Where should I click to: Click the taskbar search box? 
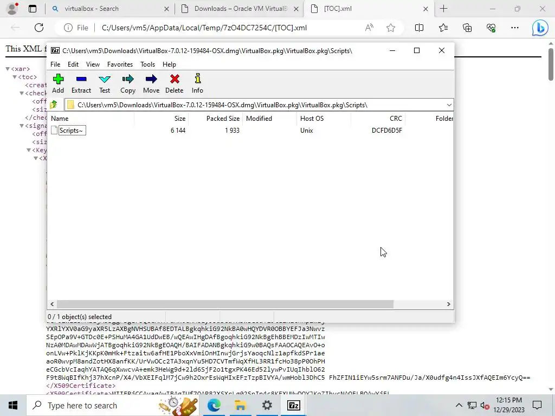(x=113, y=405)
